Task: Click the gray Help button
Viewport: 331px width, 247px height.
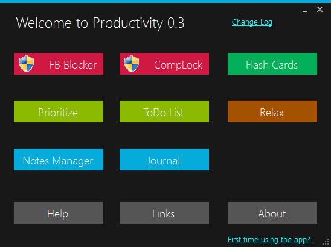Action: [59, 213]
